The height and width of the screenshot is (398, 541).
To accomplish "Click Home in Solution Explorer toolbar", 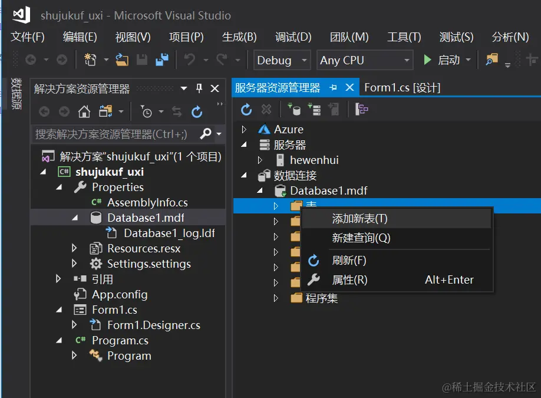I will click(84, 112).
